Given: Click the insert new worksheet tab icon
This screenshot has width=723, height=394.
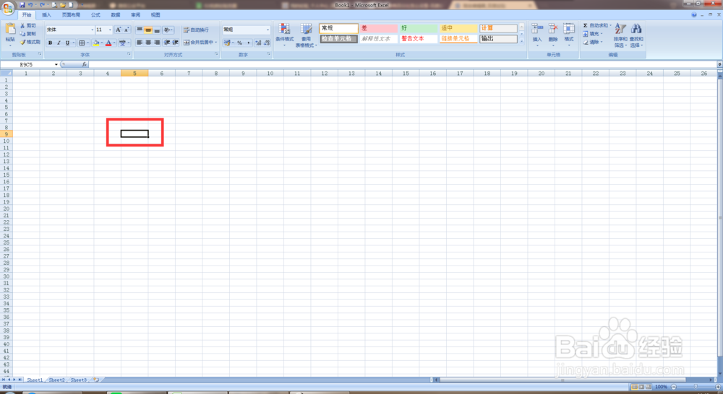Looking at the screenshot, I should pos(96,380).
